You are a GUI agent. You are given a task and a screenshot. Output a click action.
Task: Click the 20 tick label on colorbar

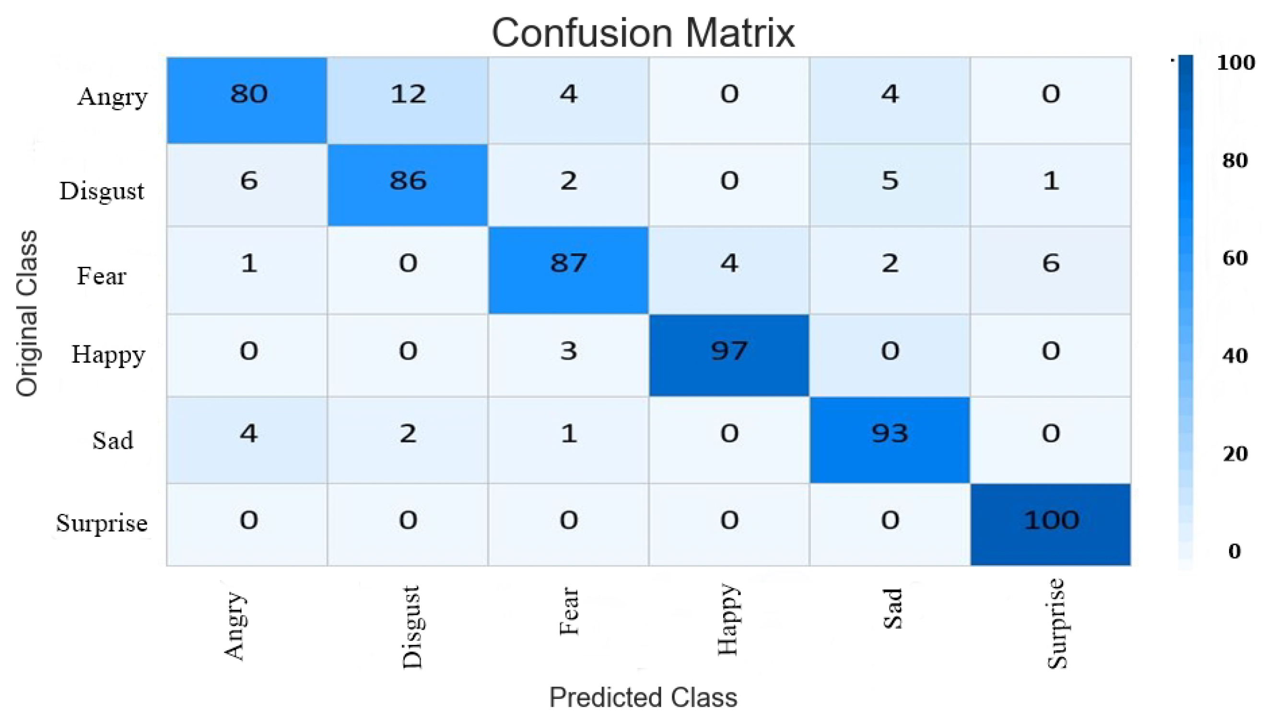tap(1235, 453)
